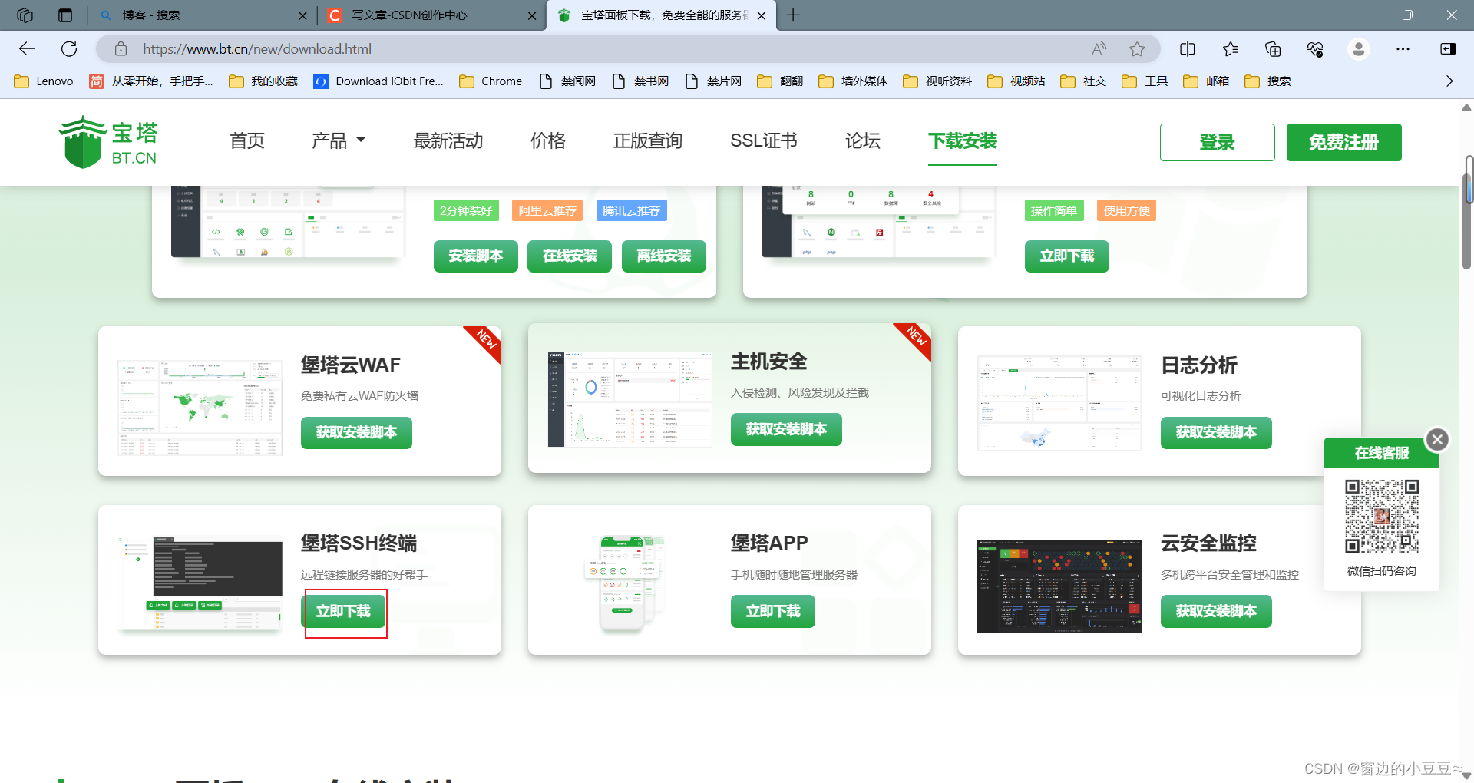
Task: Close the 宝塔面板下载 tab
Action: (x=761, y=15)
